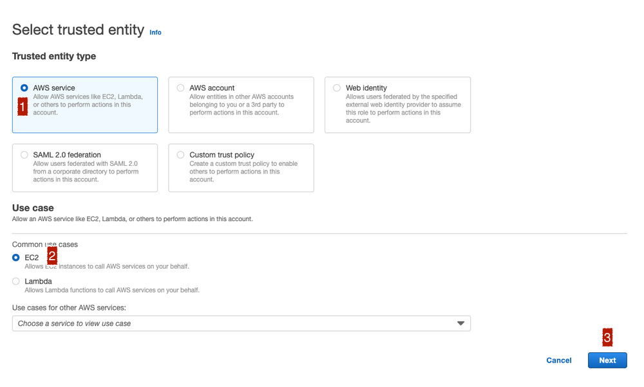The height and width of the screenshot is (387, 644).
Task: Click the dropdown chevron for other AWS services
Action: [460, 323]
